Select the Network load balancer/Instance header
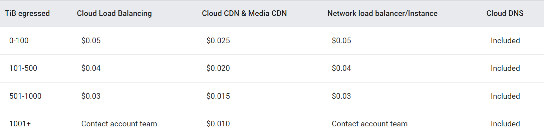The height and width of the screenshot is (138, 544). [382, 13]
